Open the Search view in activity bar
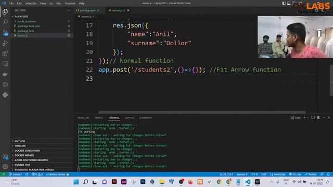Screen dimensions: 333x187 point(5,22)
